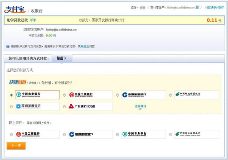Click the online banking Agricultural Bank logo
This screenshot has height=160, width=228.
tap(144, 134)
